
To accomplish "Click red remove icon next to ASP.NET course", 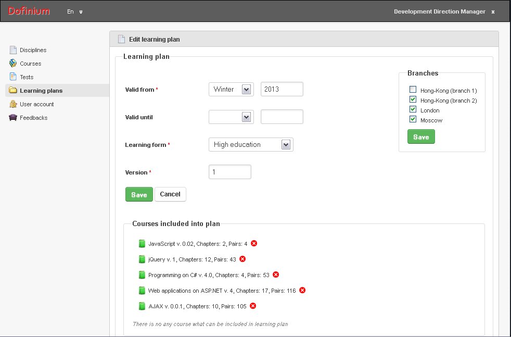I will (302, 290).
